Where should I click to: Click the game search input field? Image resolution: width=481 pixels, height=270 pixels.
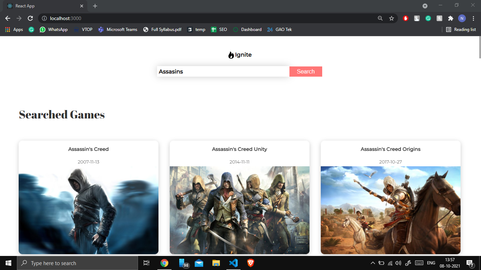(223, 71)
